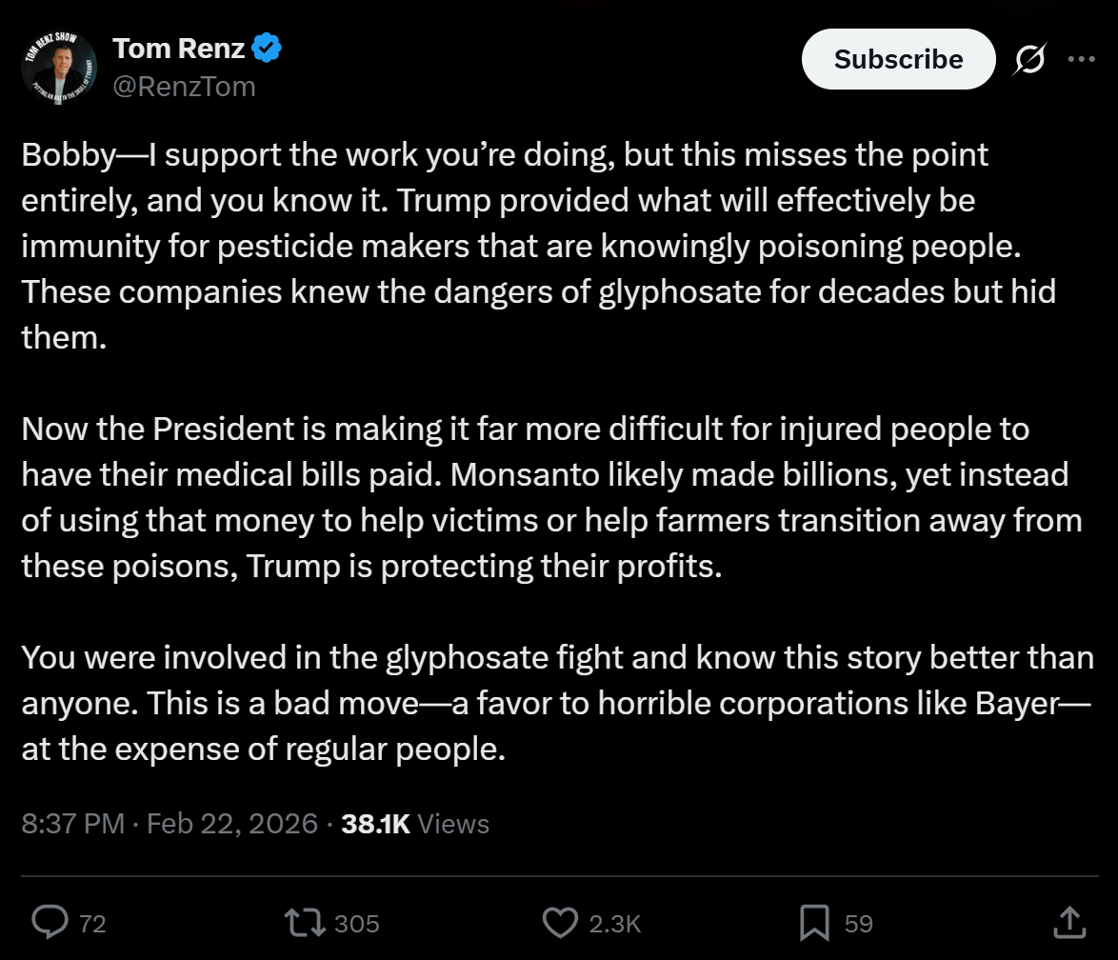The width and height of the screenshot is (1118, 960).
Task: Open the three-dot more options menu
Action: click(x=1082, y=59)
